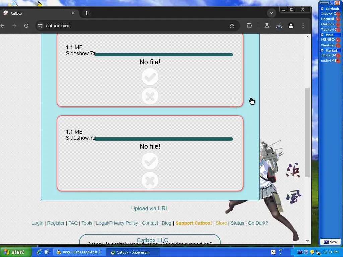Image resolution: width=343 pixels, height=257 pixels.
Task: Click the question-mark help icon in taskbar
Action: (x=273, y=252)
